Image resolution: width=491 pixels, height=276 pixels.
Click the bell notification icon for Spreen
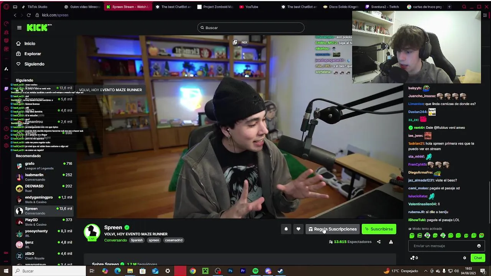(286, 229)
